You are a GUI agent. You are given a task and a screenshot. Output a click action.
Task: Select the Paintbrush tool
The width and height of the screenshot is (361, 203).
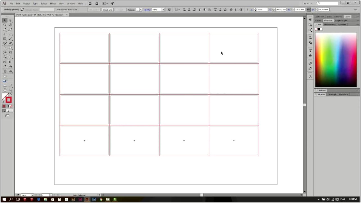[10, 39]
